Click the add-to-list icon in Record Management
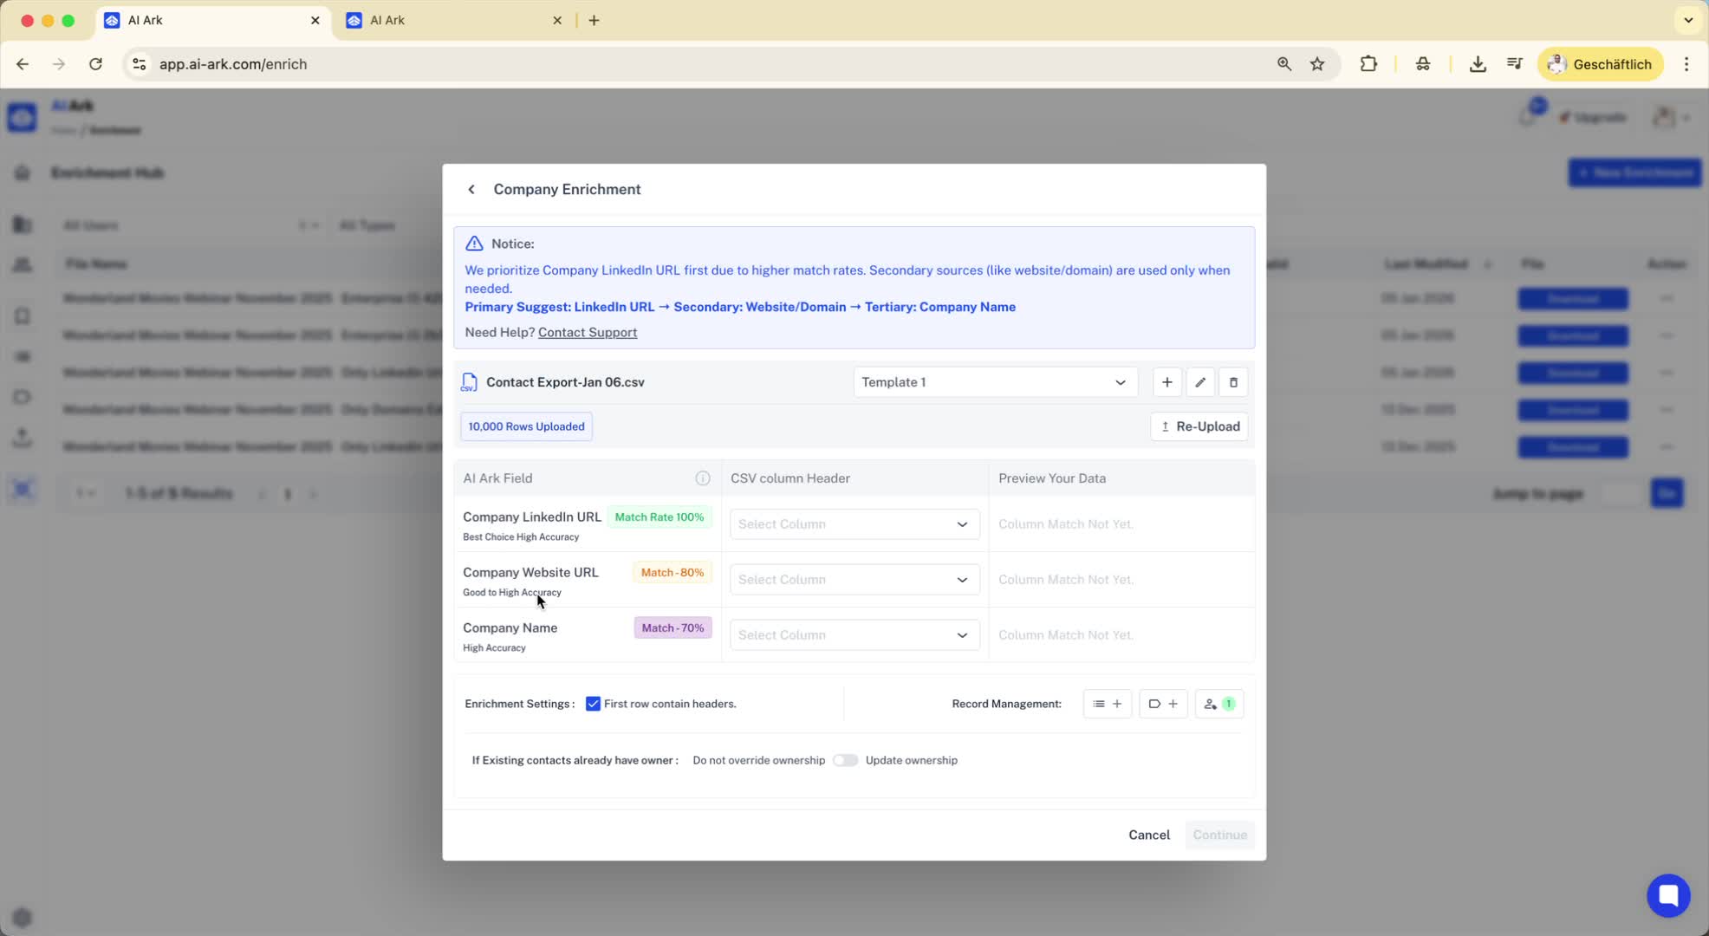The height and width of the screenshot is (936, 1709). point(1107,704)
